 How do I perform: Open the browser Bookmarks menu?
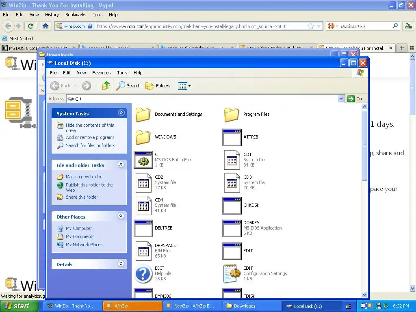76,15
